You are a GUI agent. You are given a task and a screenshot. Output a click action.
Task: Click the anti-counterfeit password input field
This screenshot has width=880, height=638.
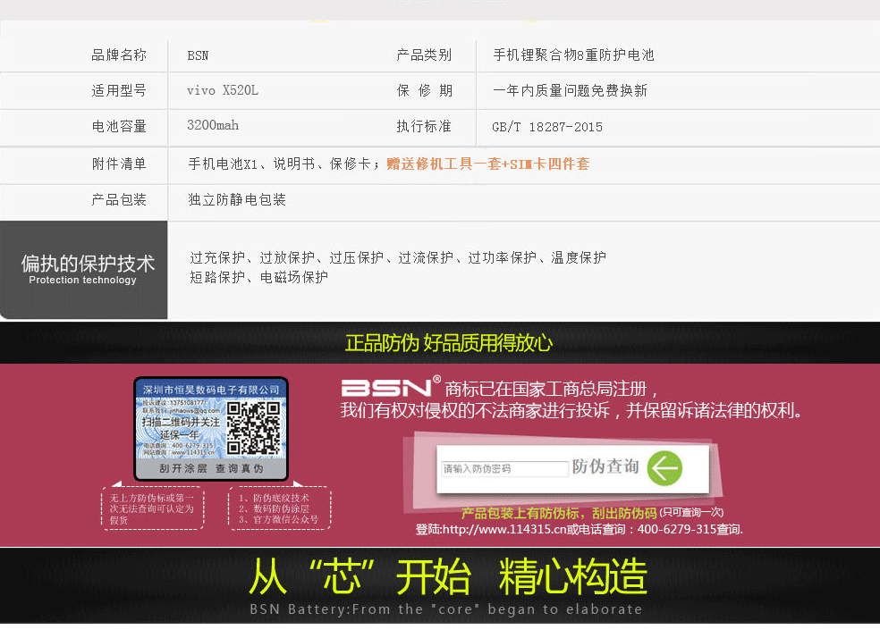[x=505, y=468]
